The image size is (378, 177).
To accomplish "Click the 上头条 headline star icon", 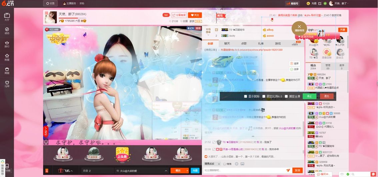I will 122,154.
